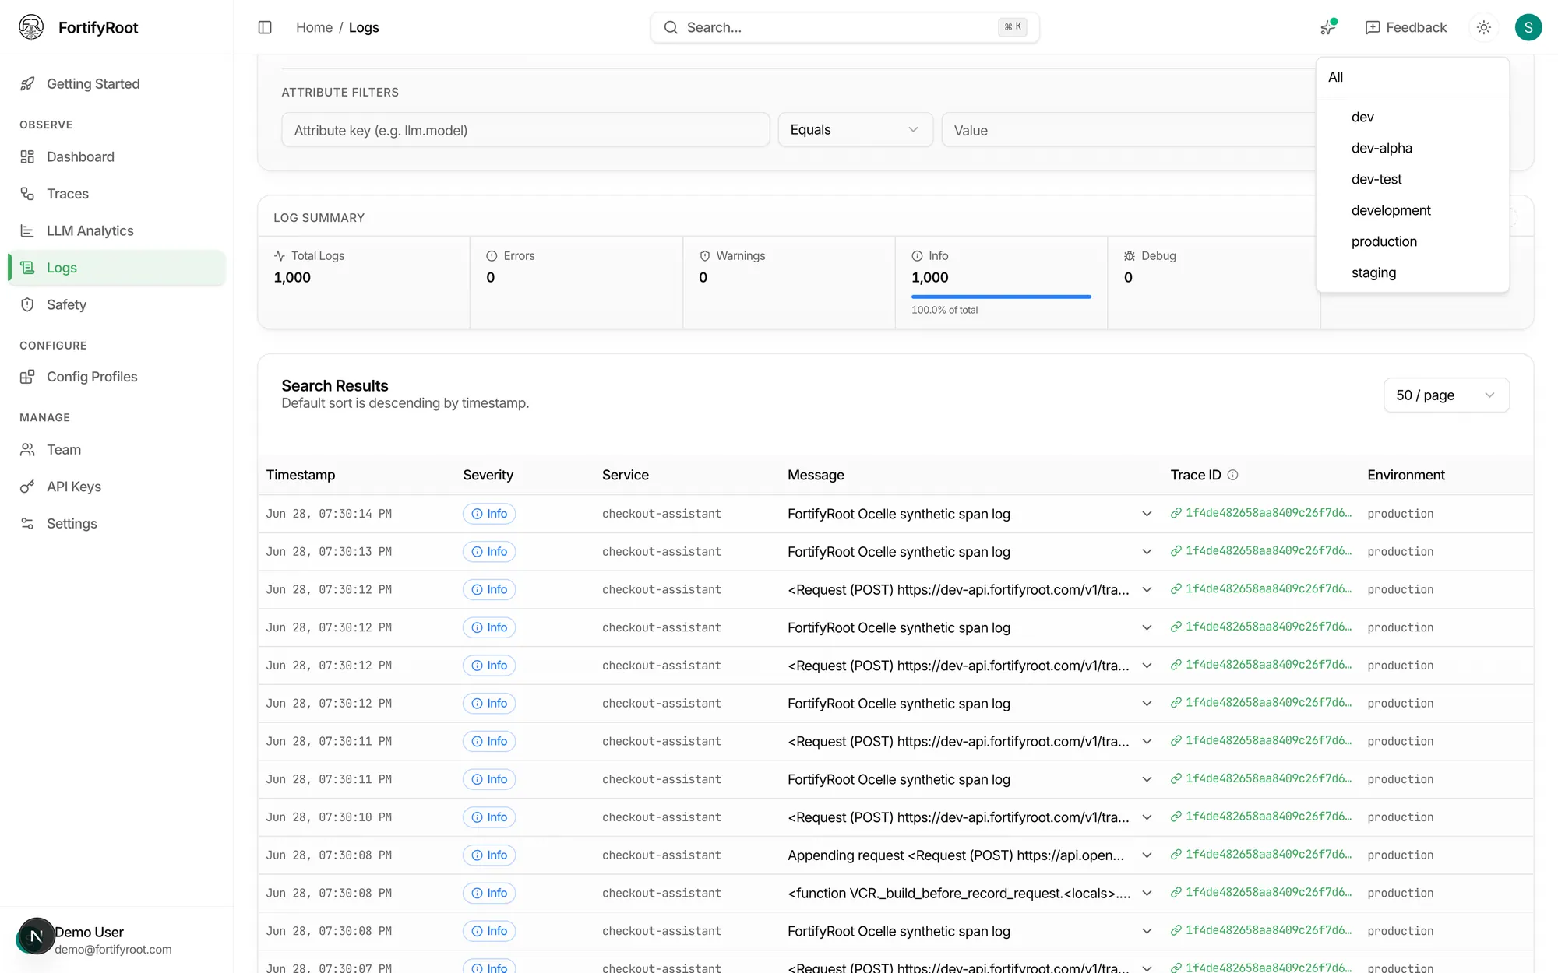1558x973 pixels.
Task: Click the Config Profiles icon
Action: click(x=27, y=377)
